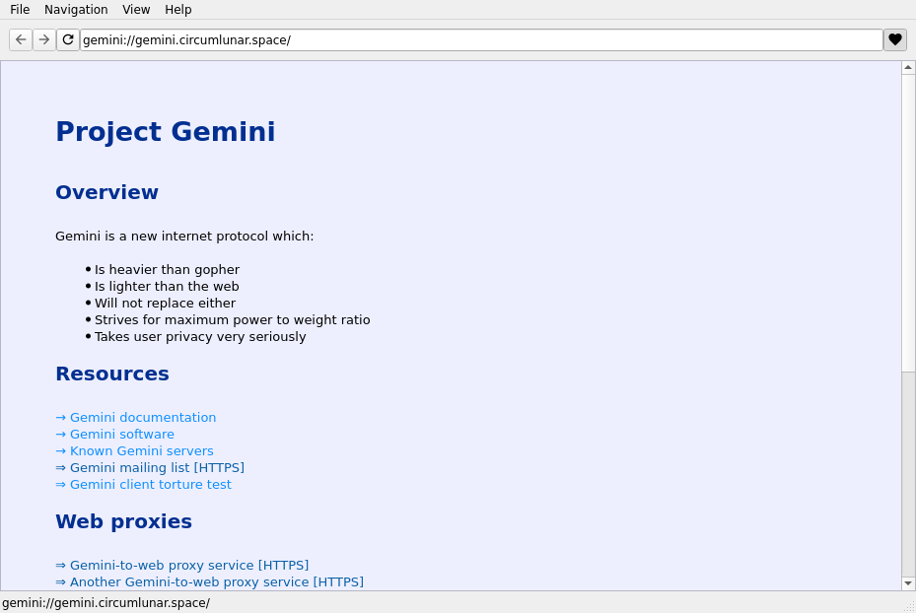Open the View menu

pyautogui.click(x=136, y=10)
